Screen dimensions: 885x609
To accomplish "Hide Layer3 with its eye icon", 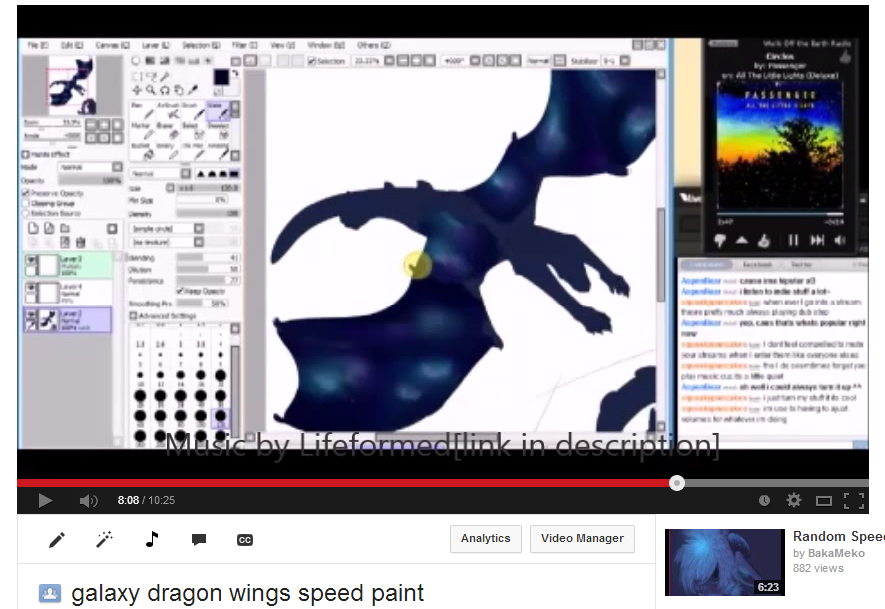I will (32, 261).
